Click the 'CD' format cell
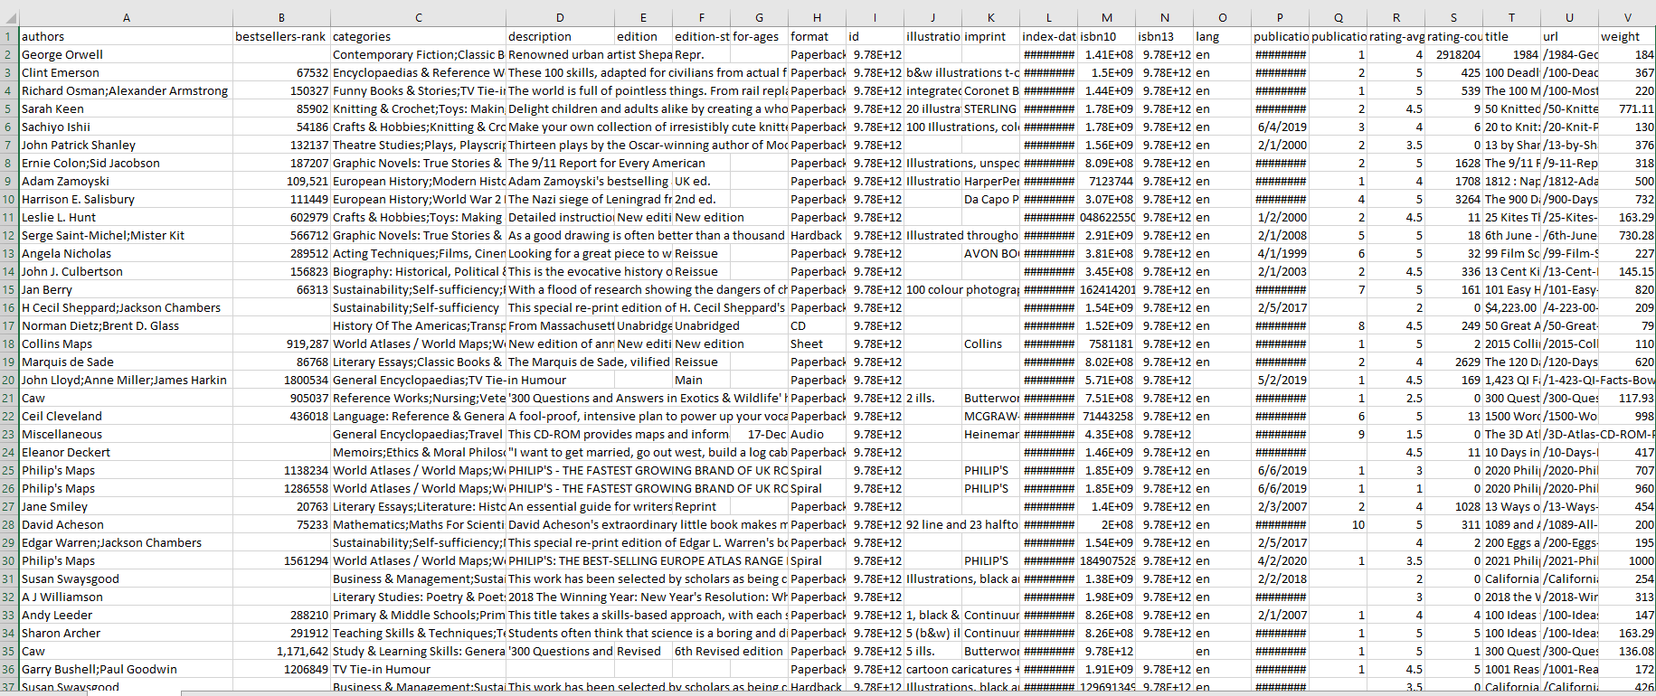Screen dimensions: 1656x696 (x=817, y=325)
